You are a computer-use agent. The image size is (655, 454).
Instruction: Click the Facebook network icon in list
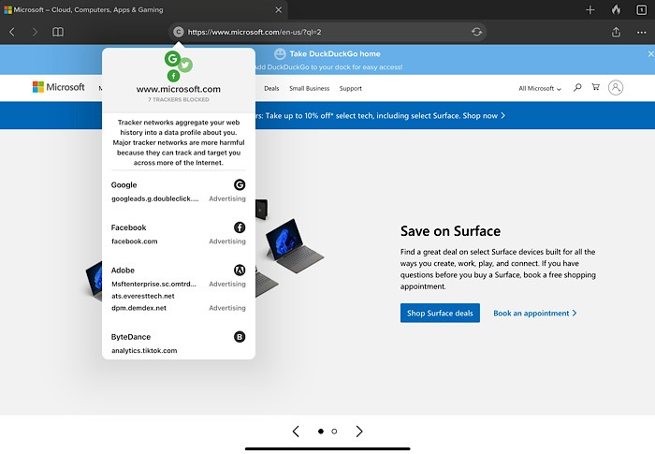tap(240, 227)
